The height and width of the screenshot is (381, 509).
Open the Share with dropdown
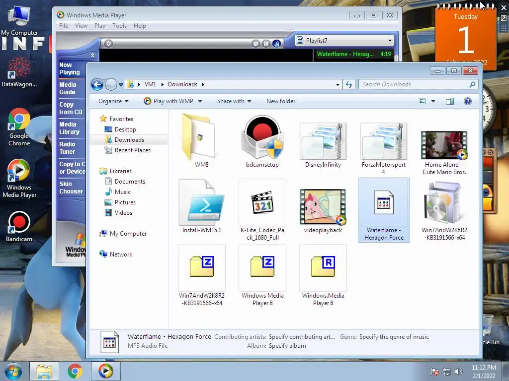point(234,101)
